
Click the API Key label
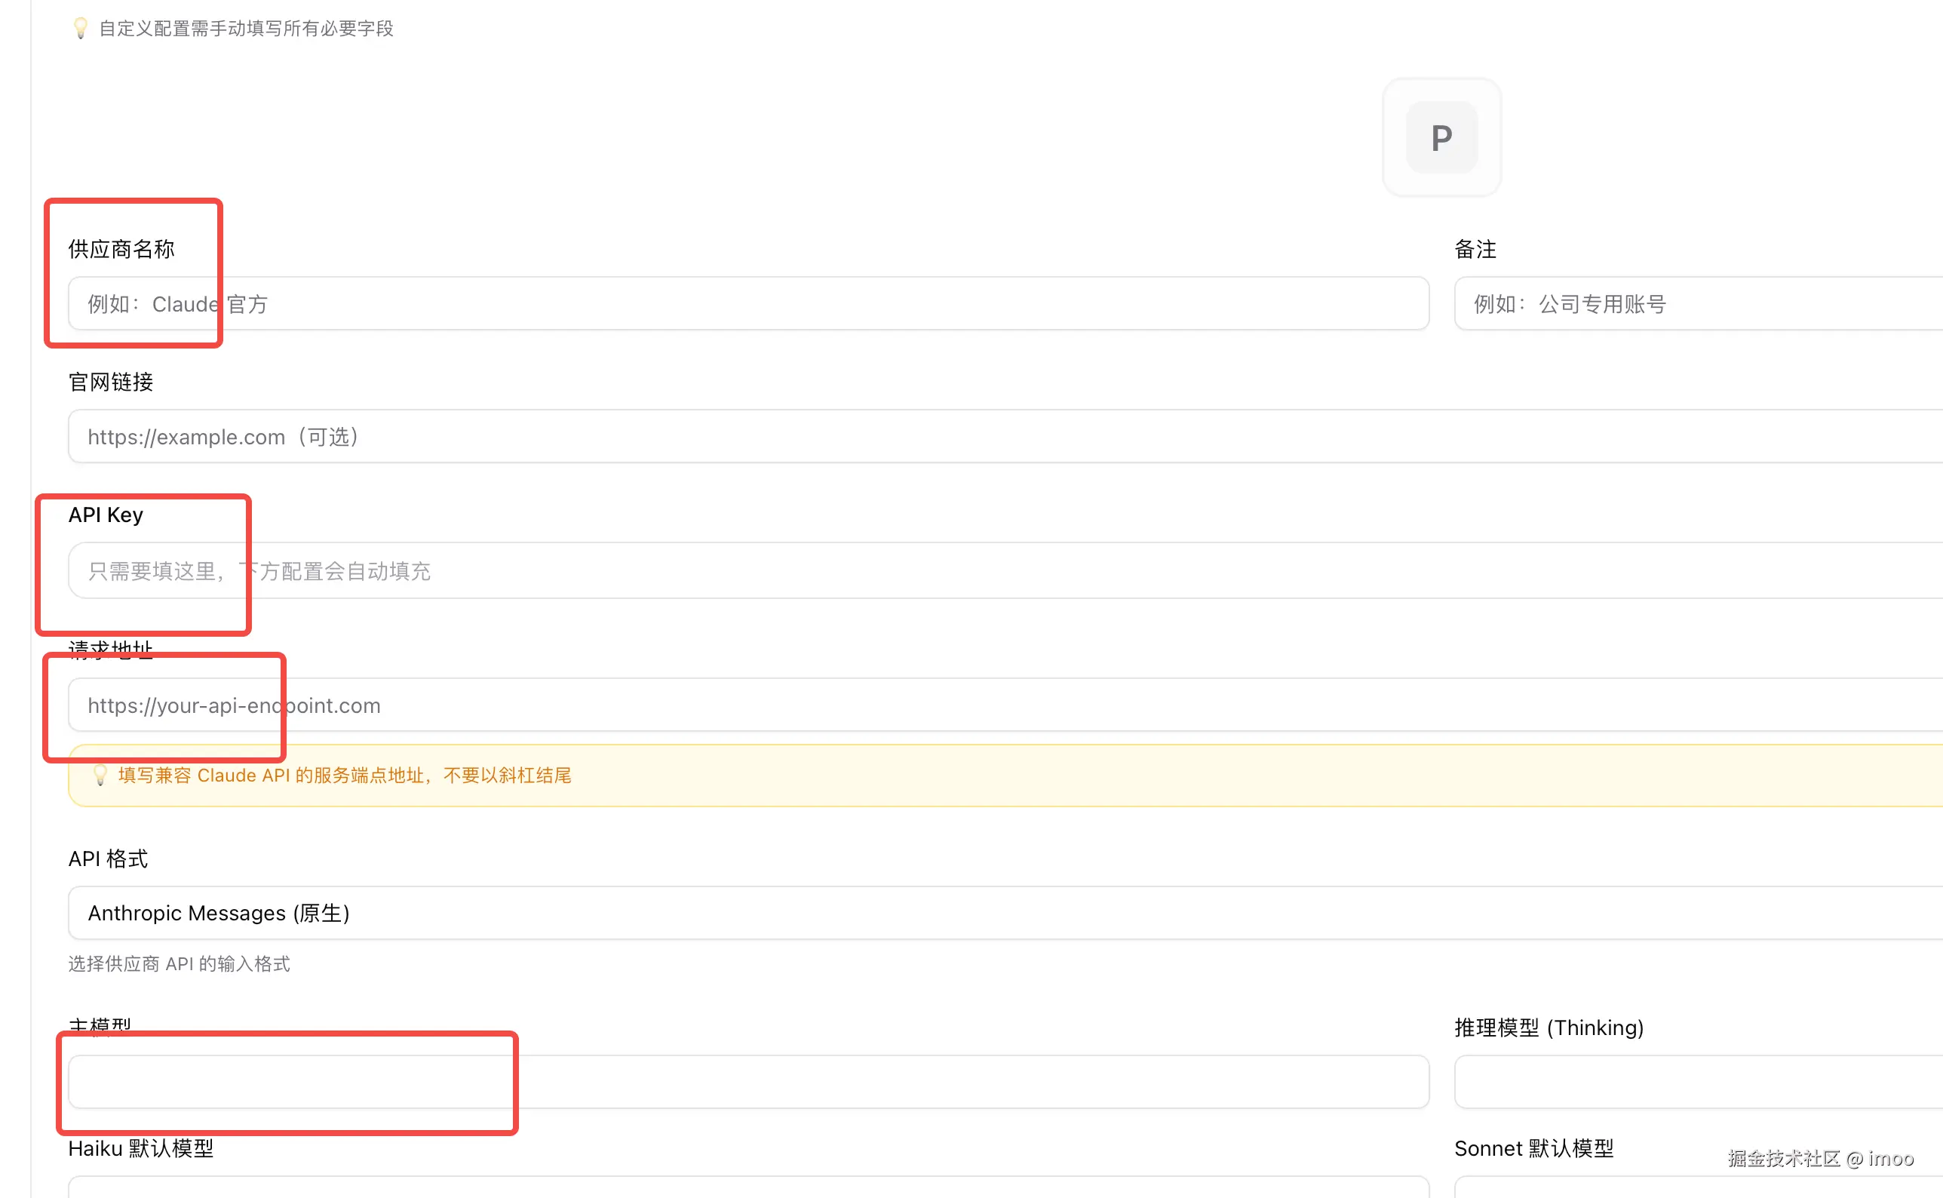coord(106,515)
